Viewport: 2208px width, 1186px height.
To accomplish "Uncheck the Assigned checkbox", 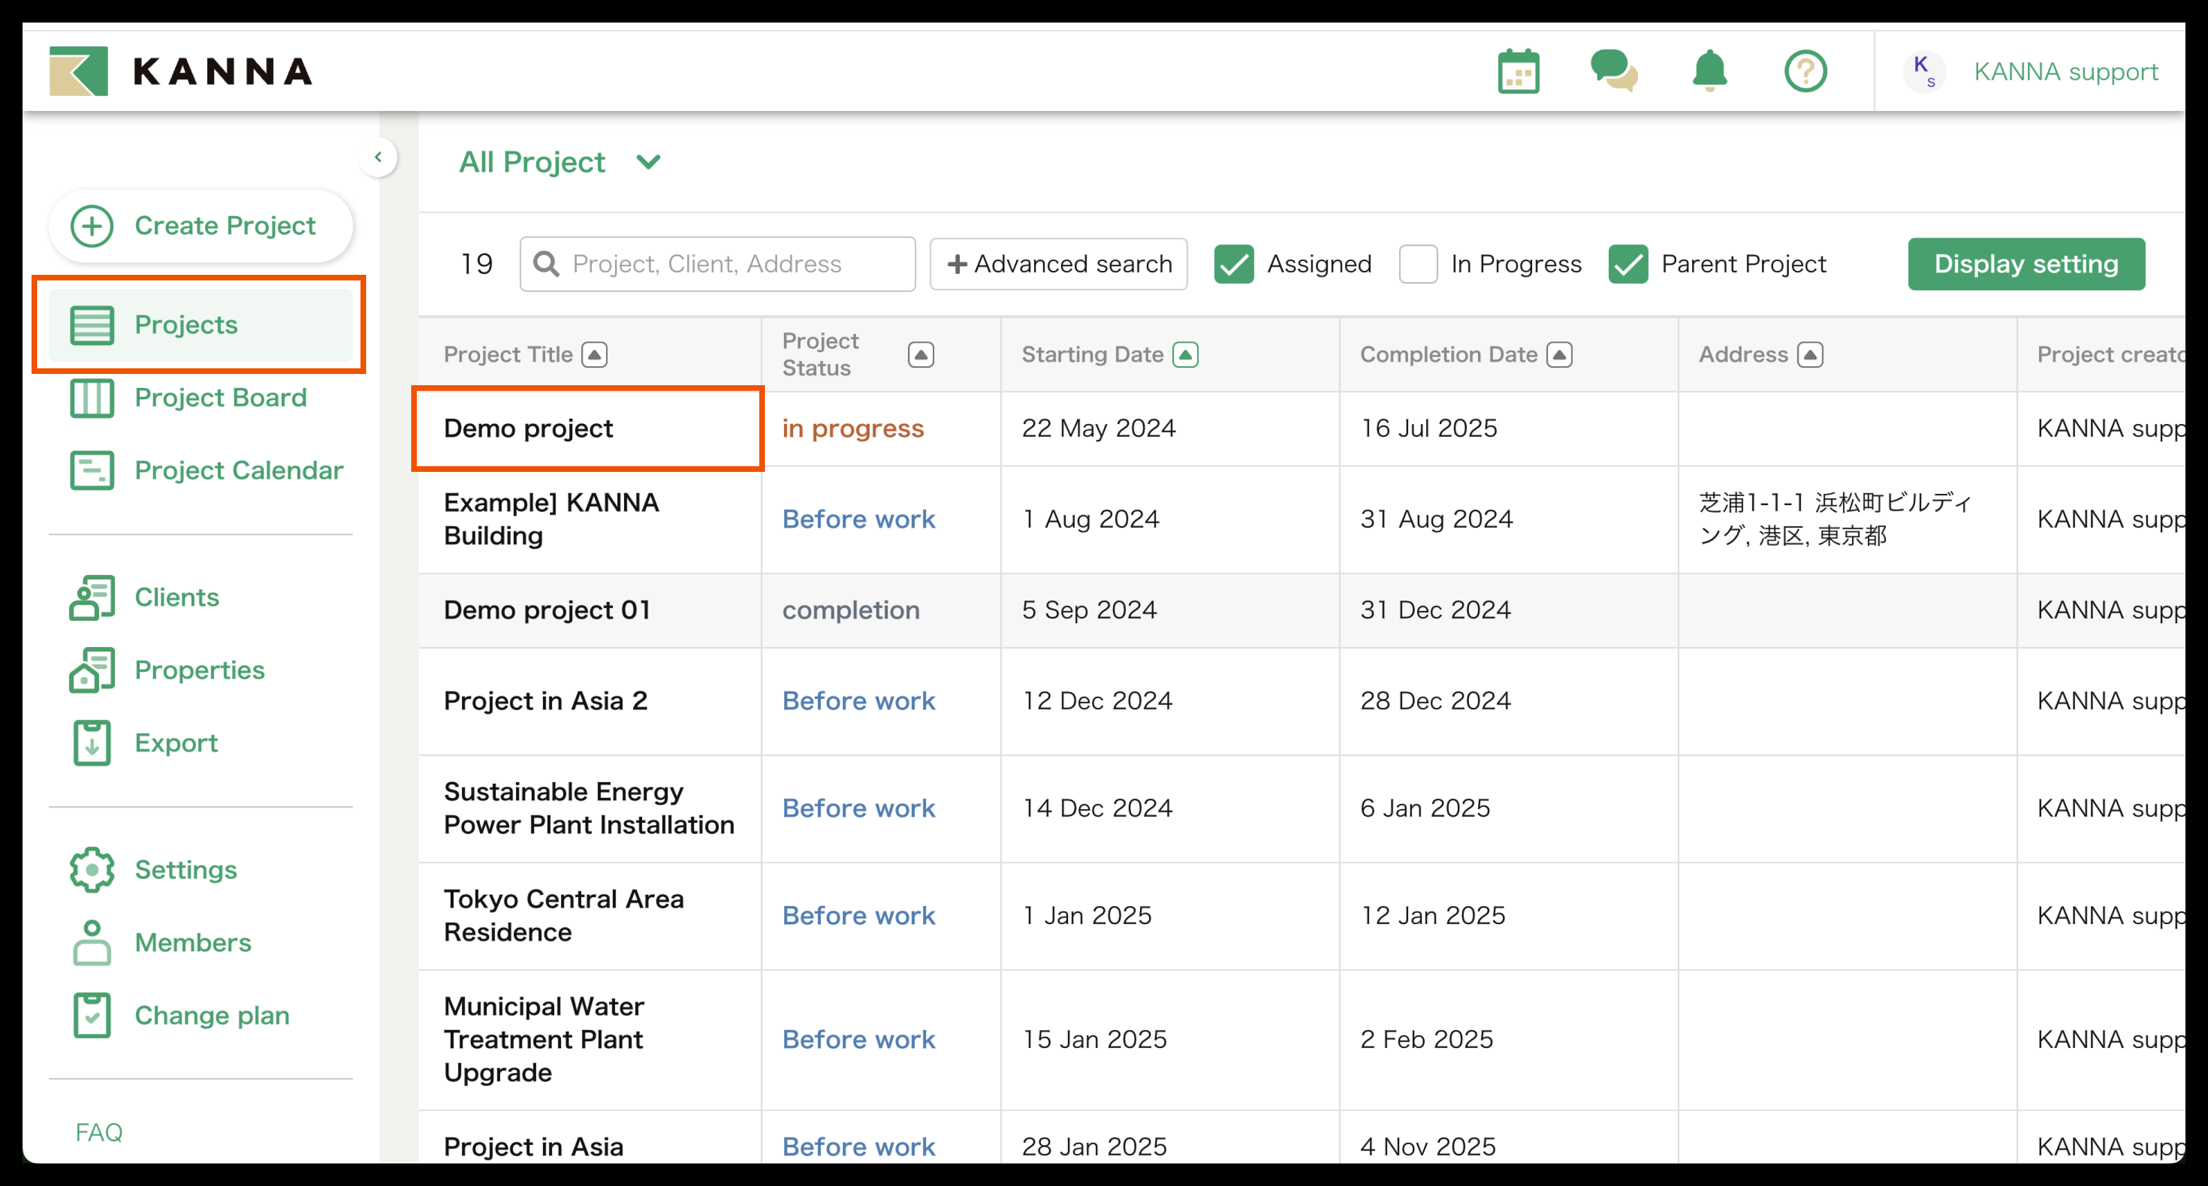I will pyautogui.click(x=1234, y=264).
